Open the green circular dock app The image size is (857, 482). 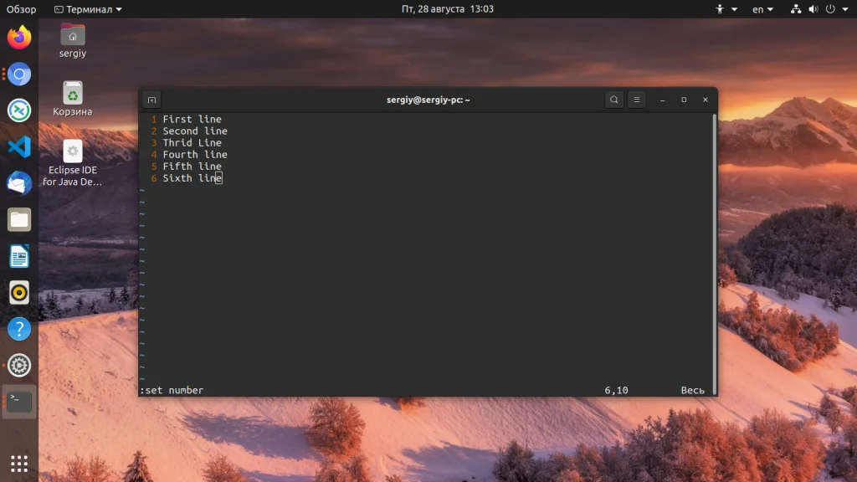click(19, 110)
